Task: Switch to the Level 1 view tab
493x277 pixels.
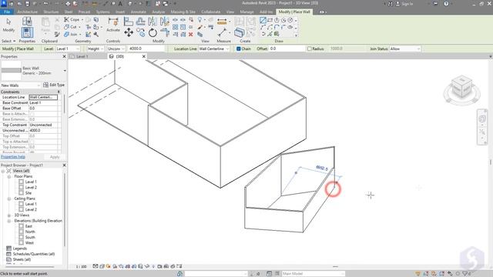Action: (x=82, y=56)
